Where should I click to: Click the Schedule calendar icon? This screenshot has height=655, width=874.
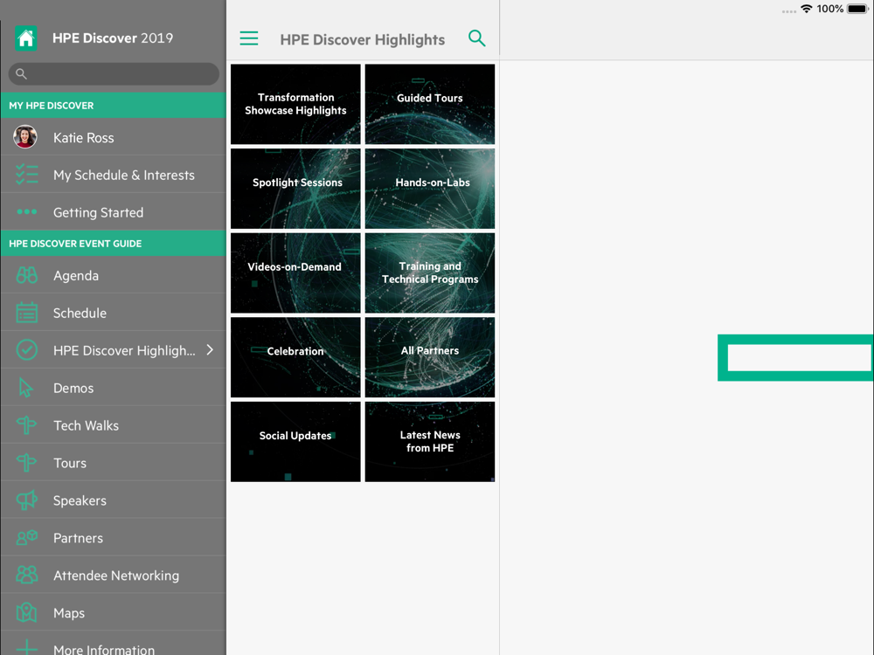point(27,313)
